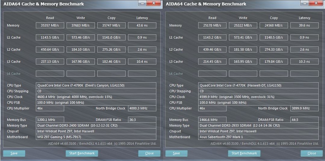
Task: Click L2 Cache latency 2.6 ns, left window
Action: pyautogui.click(x=142, y=49)
